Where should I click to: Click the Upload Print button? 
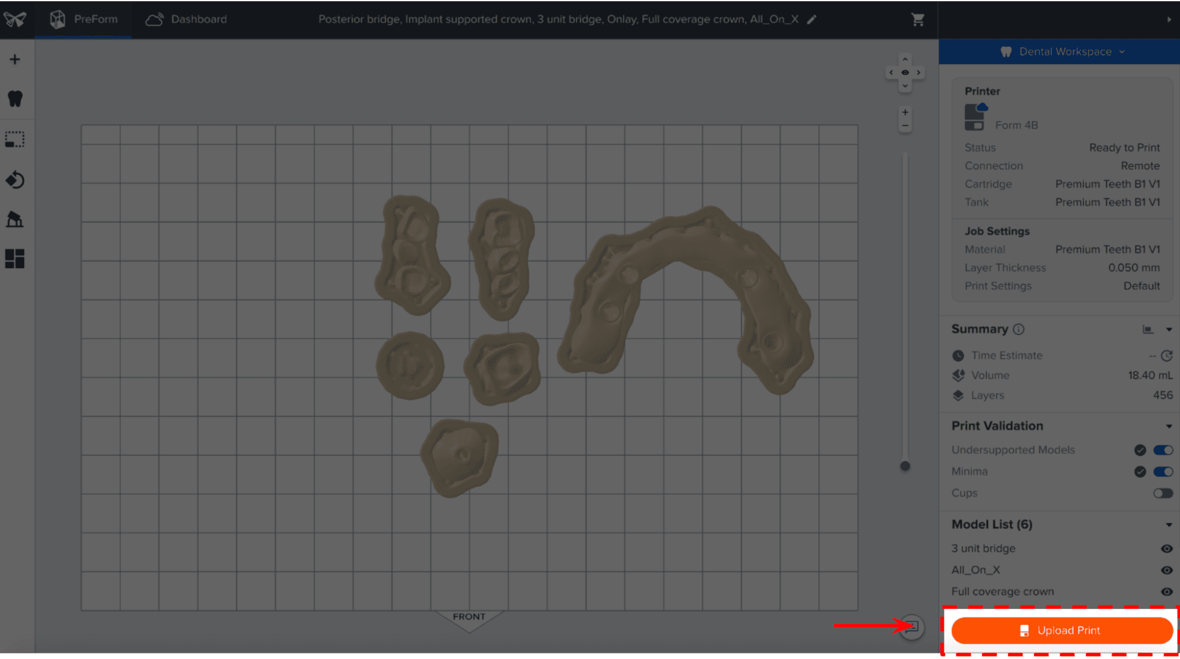(x=1061, y=631)
